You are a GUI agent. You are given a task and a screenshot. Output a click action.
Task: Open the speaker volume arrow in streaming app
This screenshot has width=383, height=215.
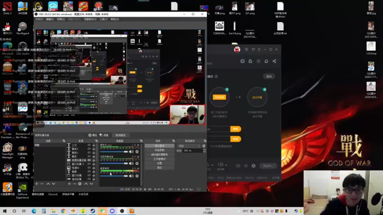click(226, 165)
